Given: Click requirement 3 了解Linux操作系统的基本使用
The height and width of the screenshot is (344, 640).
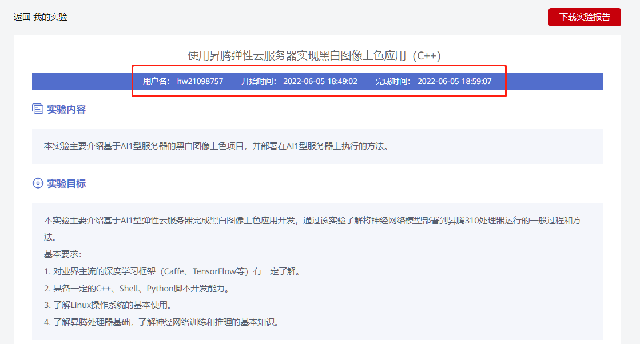Looking at the screenshot, I should pyautogui.click(x=109, y=305).
